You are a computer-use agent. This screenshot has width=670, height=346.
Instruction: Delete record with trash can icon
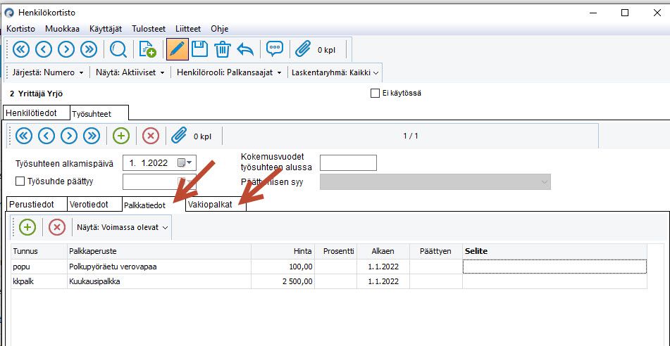point(222,49)
